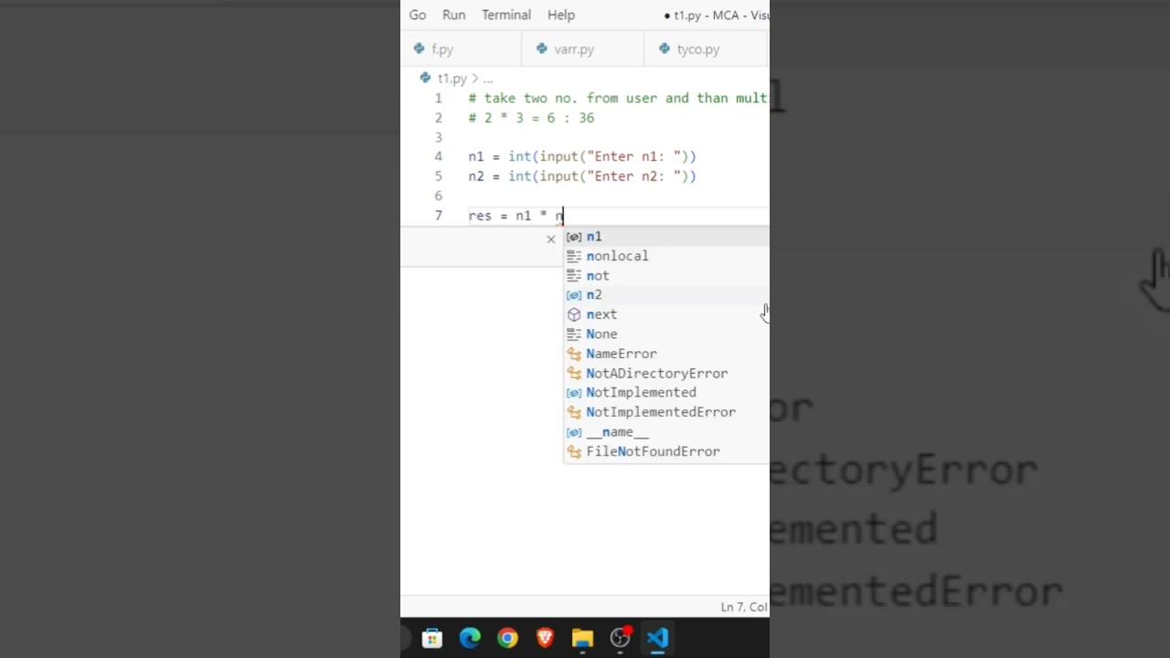Pick the None suggestion

pos(666,334)
